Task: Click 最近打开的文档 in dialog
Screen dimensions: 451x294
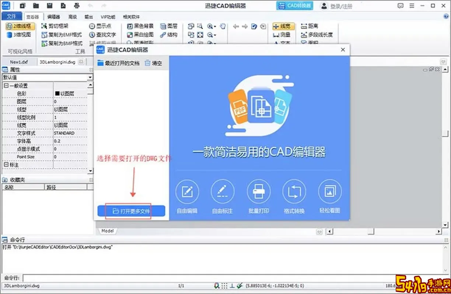Action: point(118,63)
